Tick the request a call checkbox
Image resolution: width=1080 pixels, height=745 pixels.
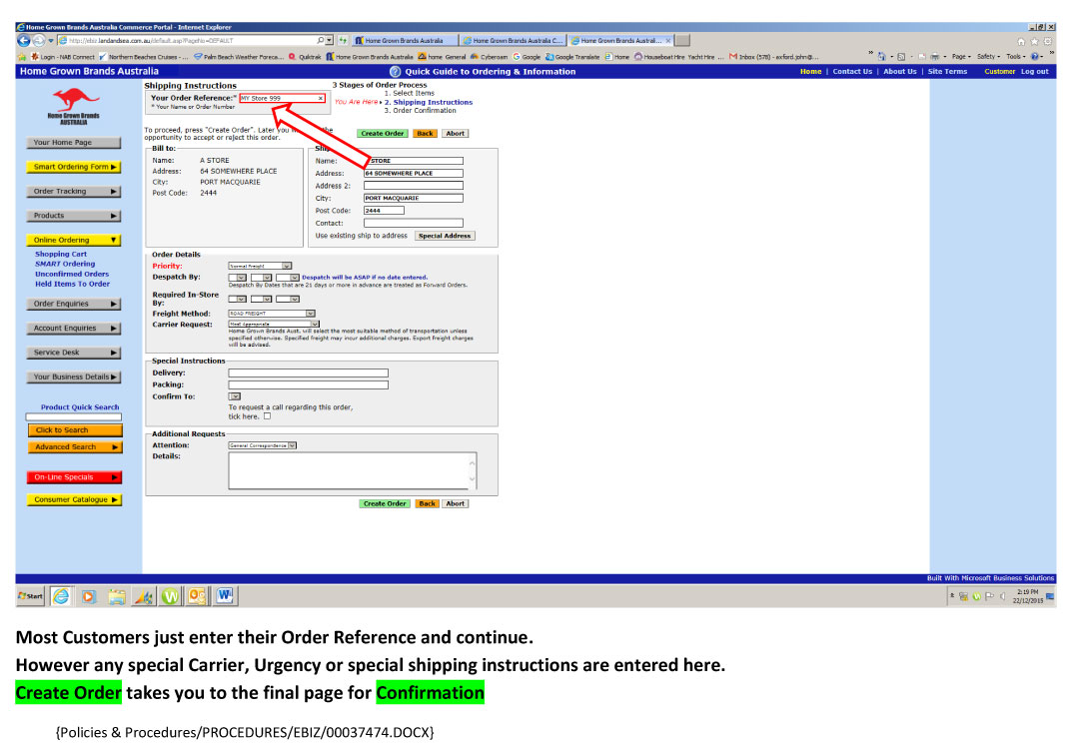point(267,416)
